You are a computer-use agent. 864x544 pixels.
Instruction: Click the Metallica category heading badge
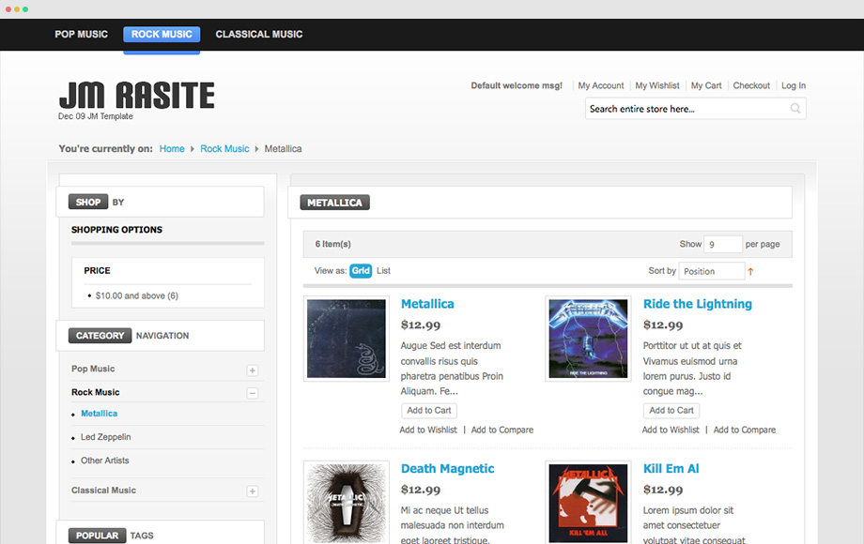pyautogui.click(x=335, y=203)
